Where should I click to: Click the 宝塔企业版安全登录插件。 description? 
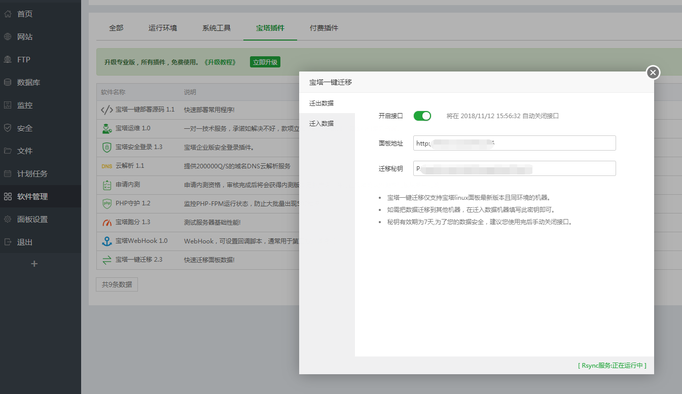219,148
